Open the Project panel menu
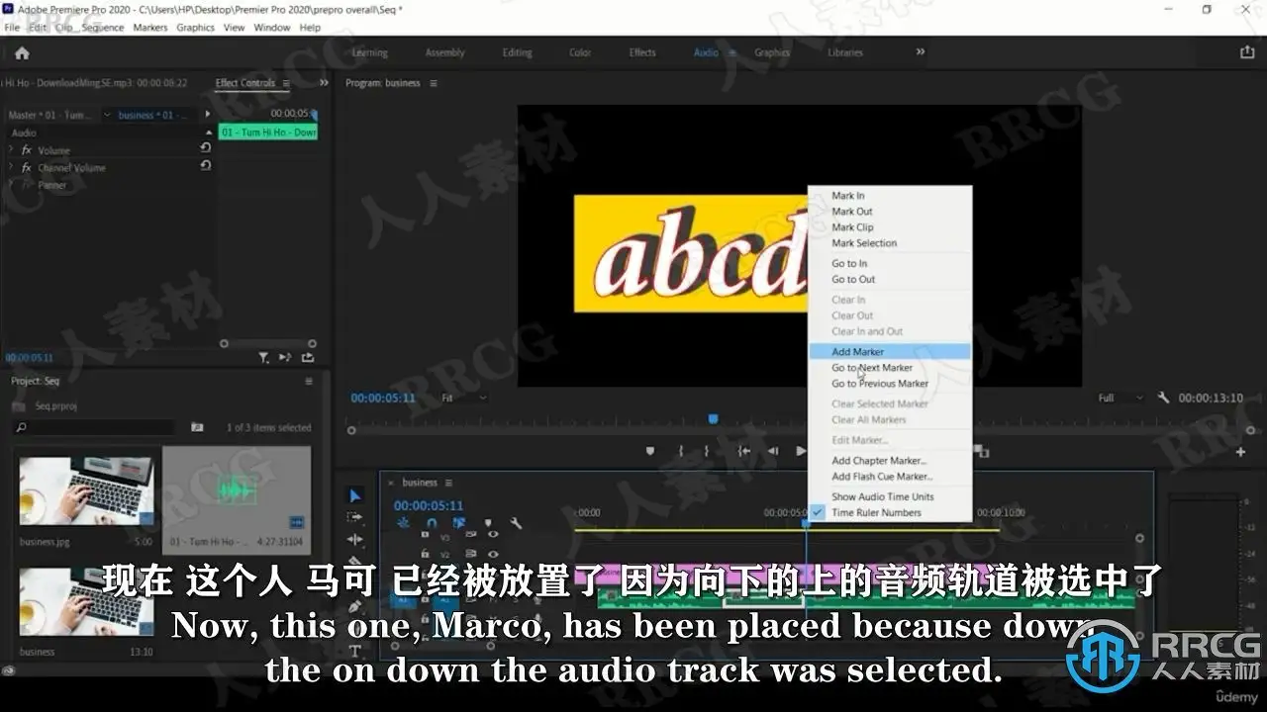The image size is (1267, 712). pos(309,381)
